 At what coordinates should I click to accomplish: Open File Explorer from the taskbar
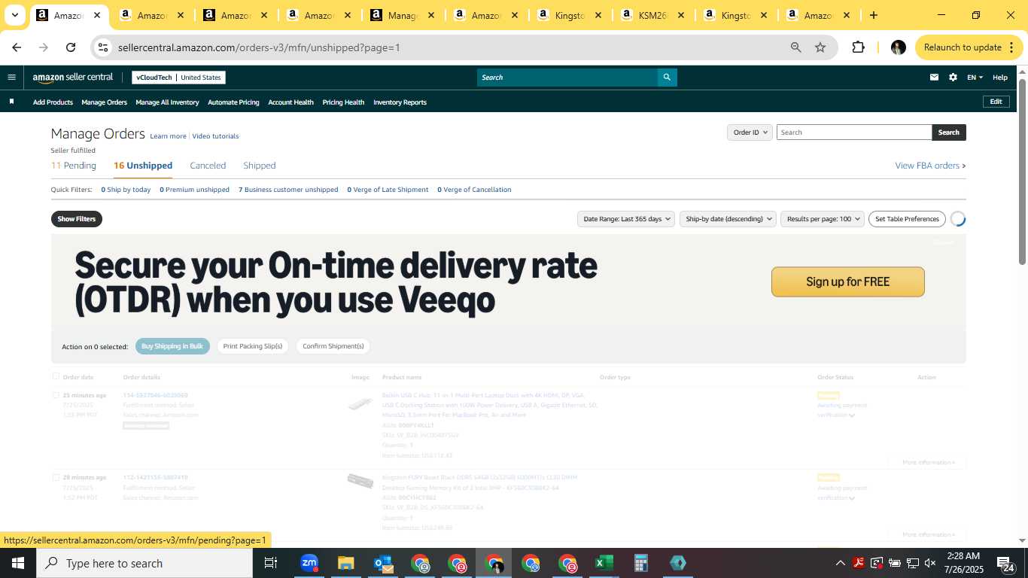tap(345, 563)
